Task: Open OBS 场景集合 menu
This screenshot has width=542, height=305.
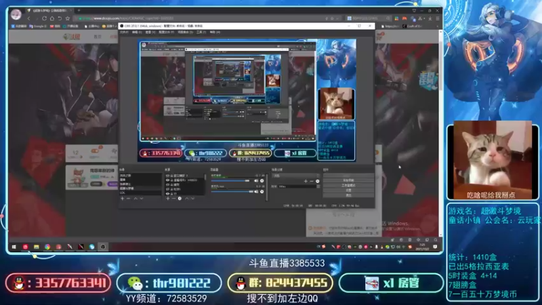Action: click(x=185, y=32)
